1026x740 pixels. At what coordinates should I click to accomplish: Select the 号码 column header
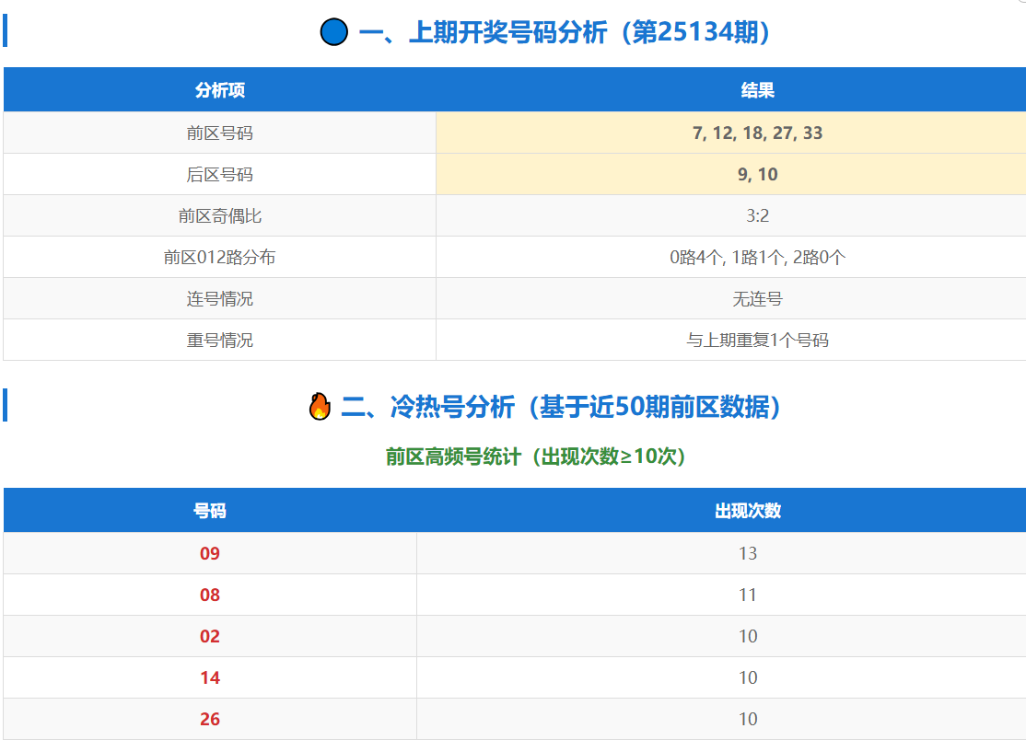(210, 511)
